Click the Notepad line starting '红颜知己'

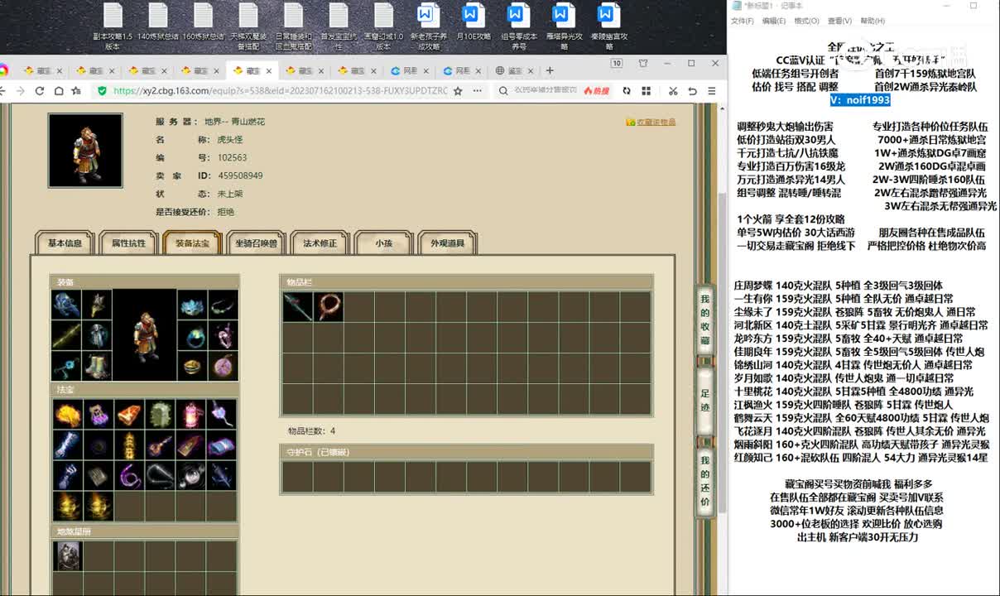pos(861,458)
